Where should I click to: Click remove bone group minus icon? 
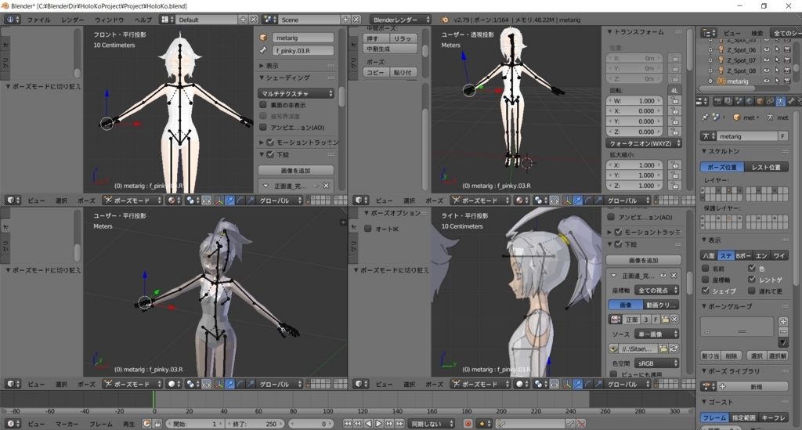click(x=783, y=332)
